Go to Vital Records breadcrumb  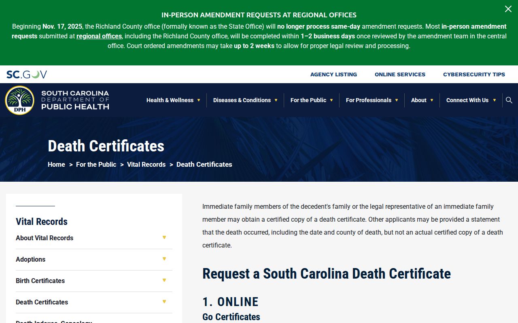(x=146, y=164)
